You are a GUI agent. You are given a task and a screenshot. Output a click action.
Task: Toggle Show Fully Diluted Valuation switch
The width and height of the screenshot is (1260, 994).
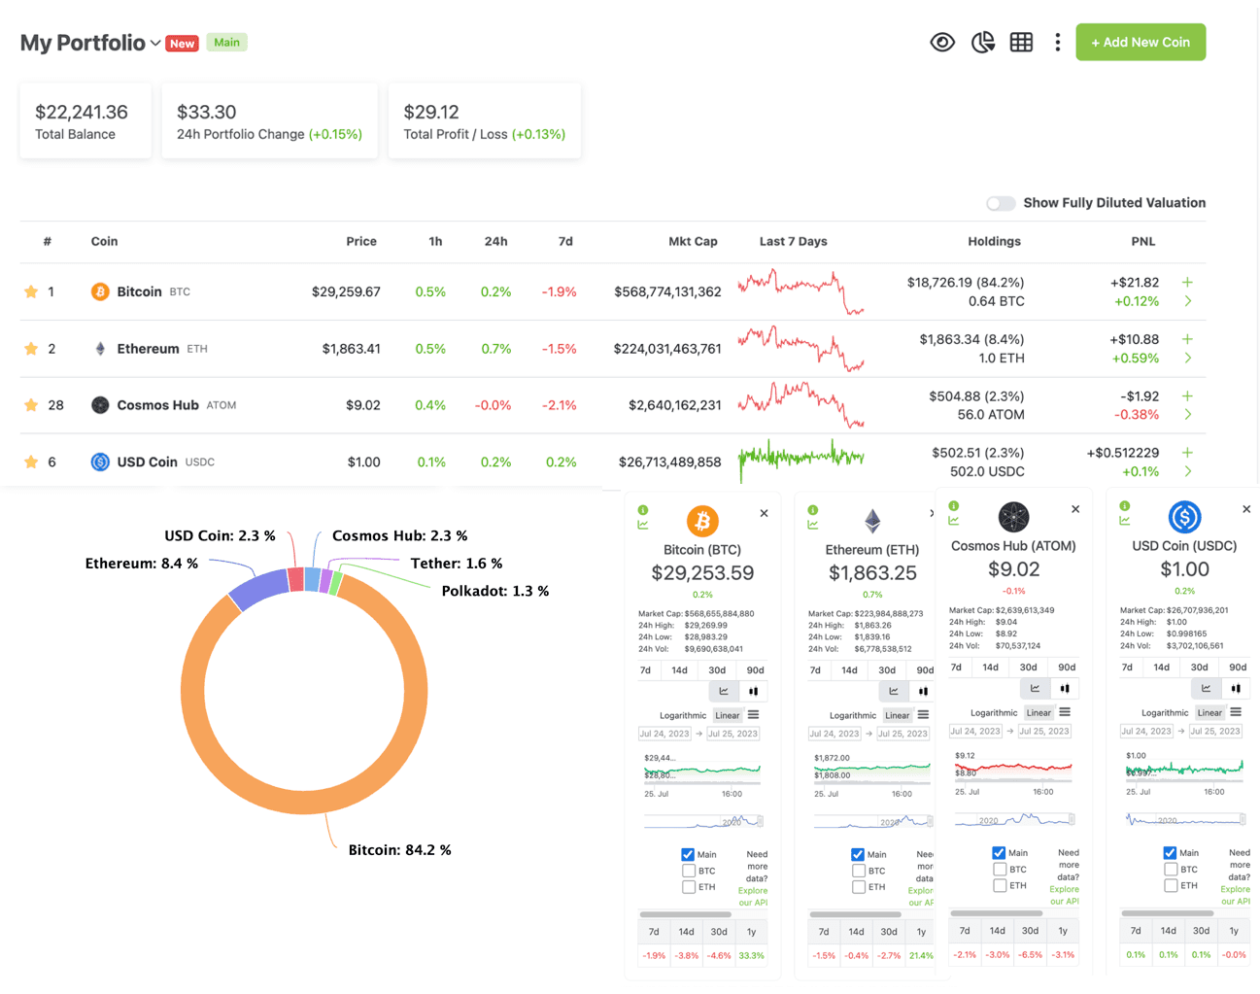pos(1001,203)
